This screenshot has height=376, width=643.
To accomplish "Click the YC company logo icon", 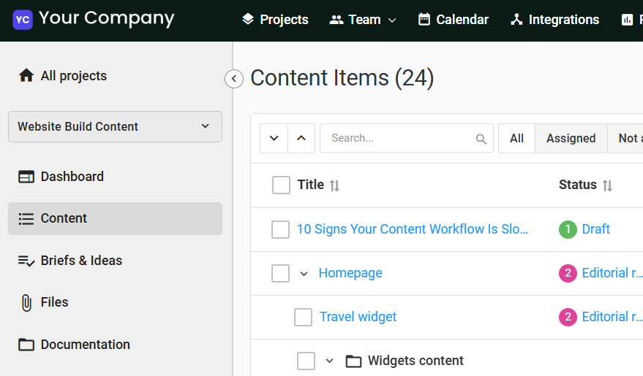I will coord(23,20).
